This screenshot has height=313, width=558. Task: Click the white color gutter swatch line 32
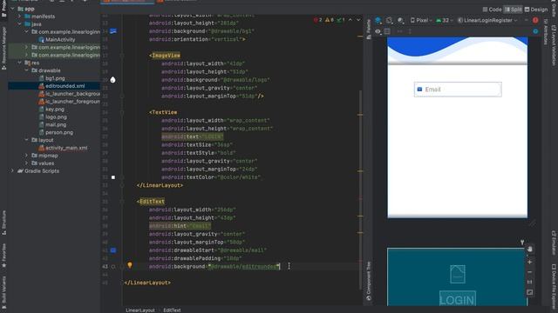[113, 177]
